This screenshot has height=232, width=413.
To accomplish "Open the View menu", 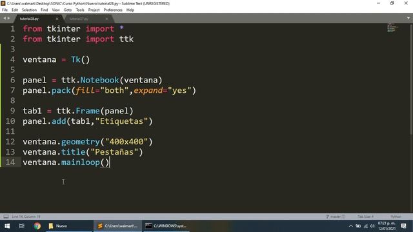I will pyautogui.click(x=55, y=10).
